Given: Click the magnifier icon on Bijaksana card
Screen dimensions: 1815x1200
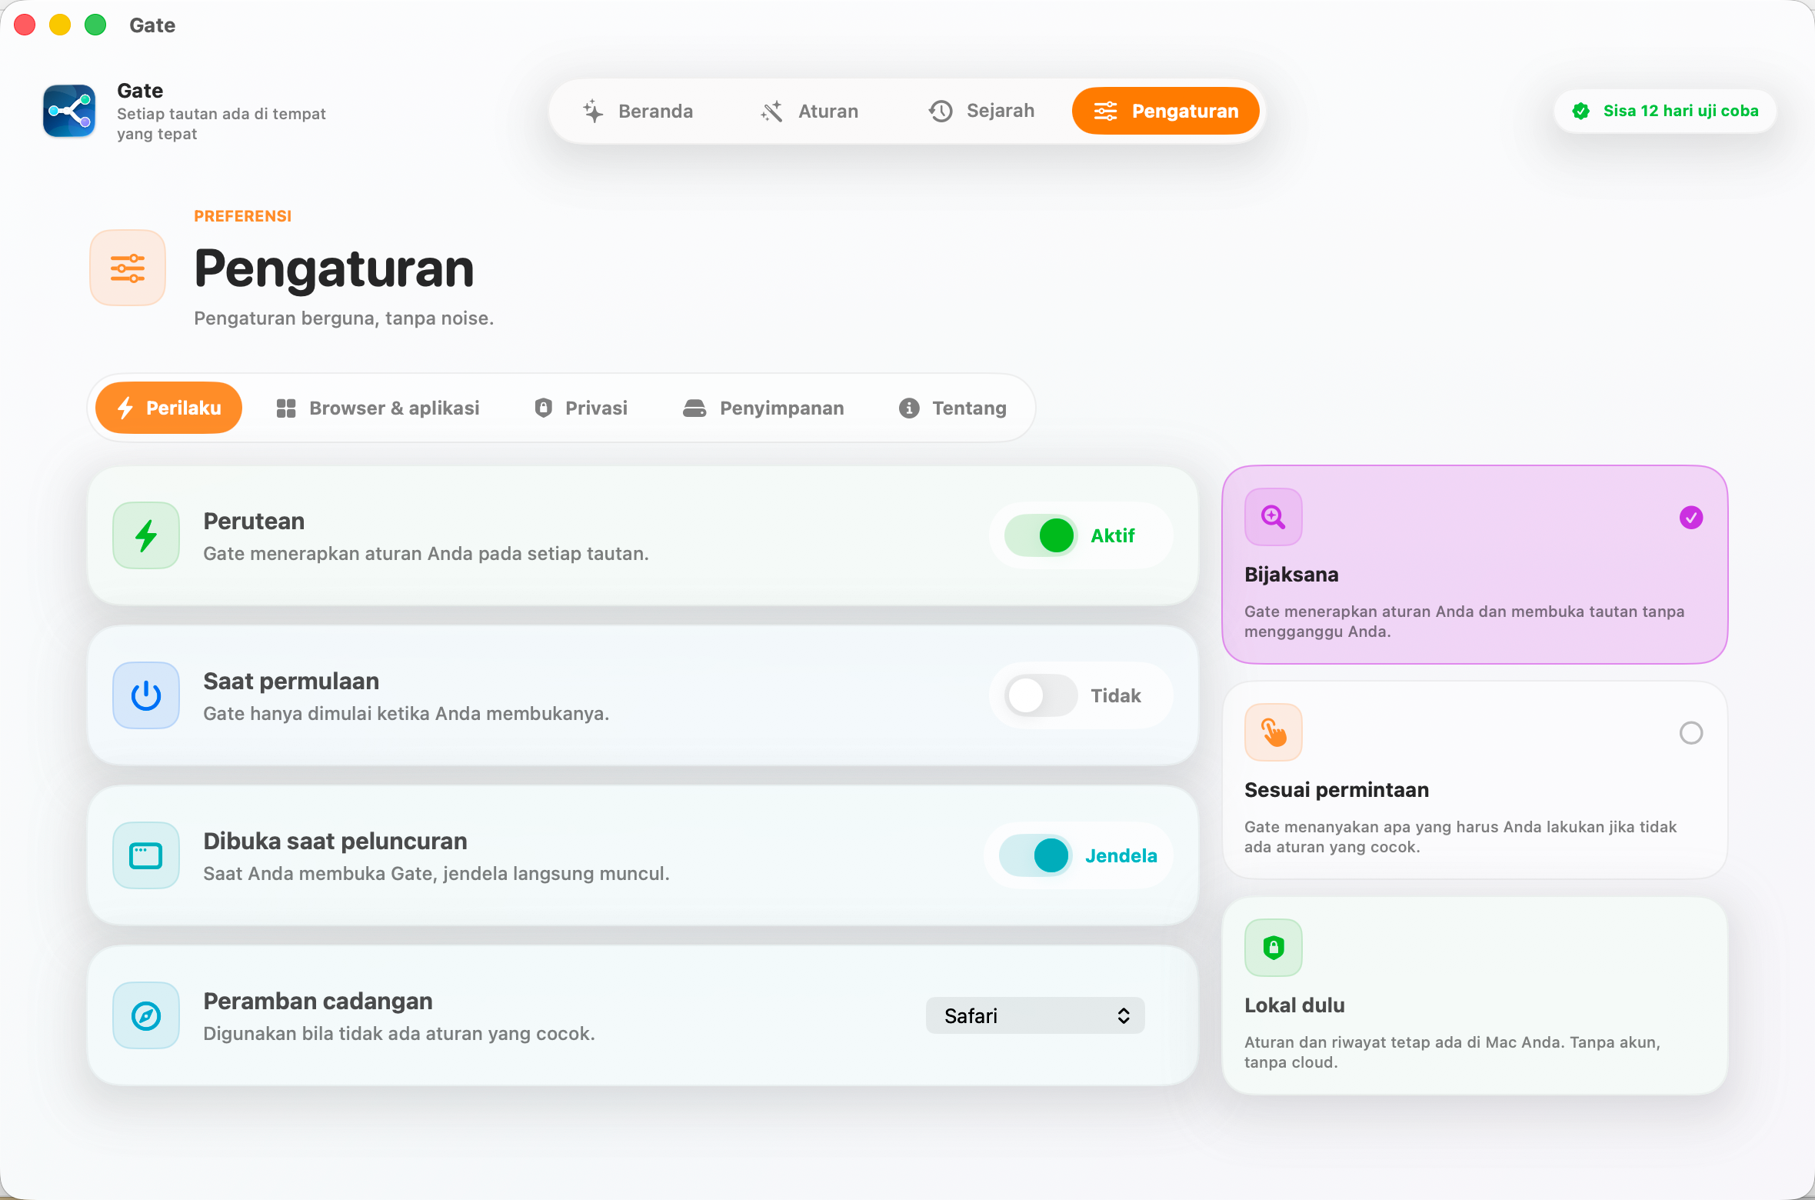Looking at the screenshot, I should tap(1274, 517).
